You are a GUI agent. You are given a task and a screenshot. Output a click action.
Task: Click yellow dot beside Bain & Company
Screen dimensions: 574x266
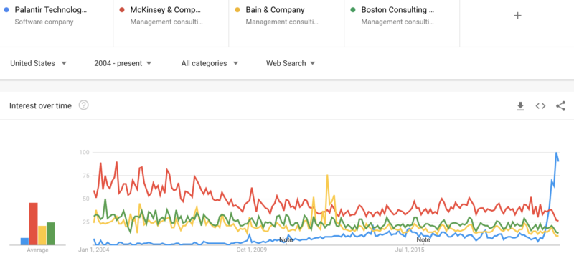(237, 10)
